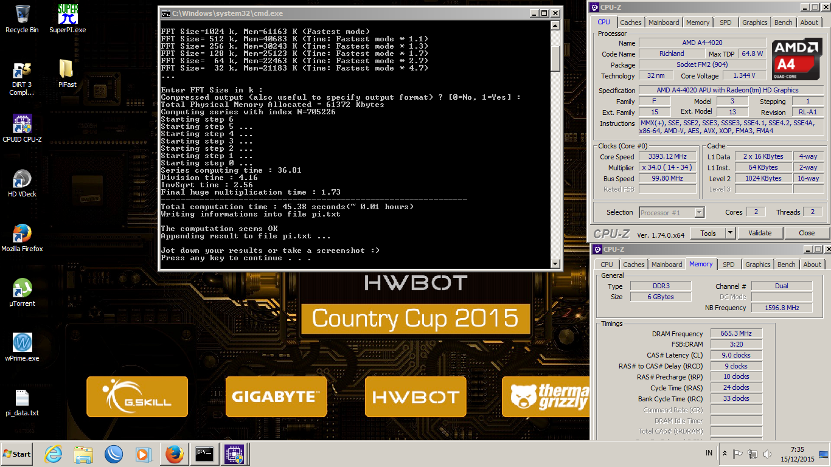Click the cmd window scrollbar down arrow
This screenshot has height=467, width=831.
[x=555, y=263]
